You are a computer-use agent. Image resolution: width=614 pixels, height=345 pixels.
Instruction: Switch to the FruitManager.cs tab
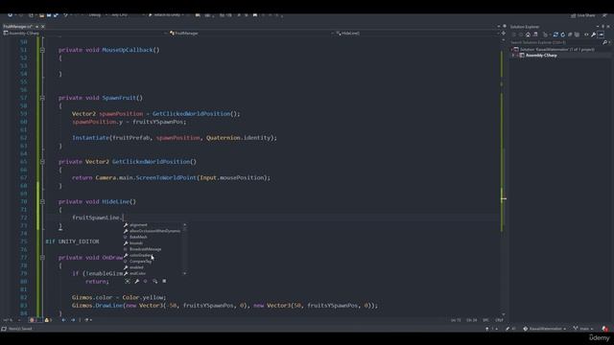click(17, 27)
